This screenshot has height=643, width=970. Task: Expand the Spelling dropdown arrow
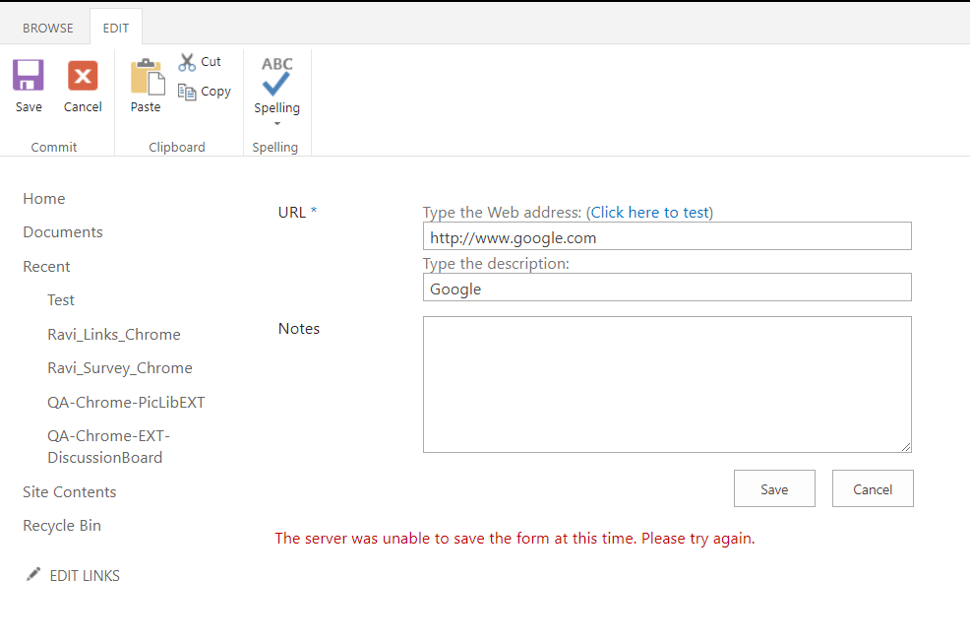click(277, 123)
